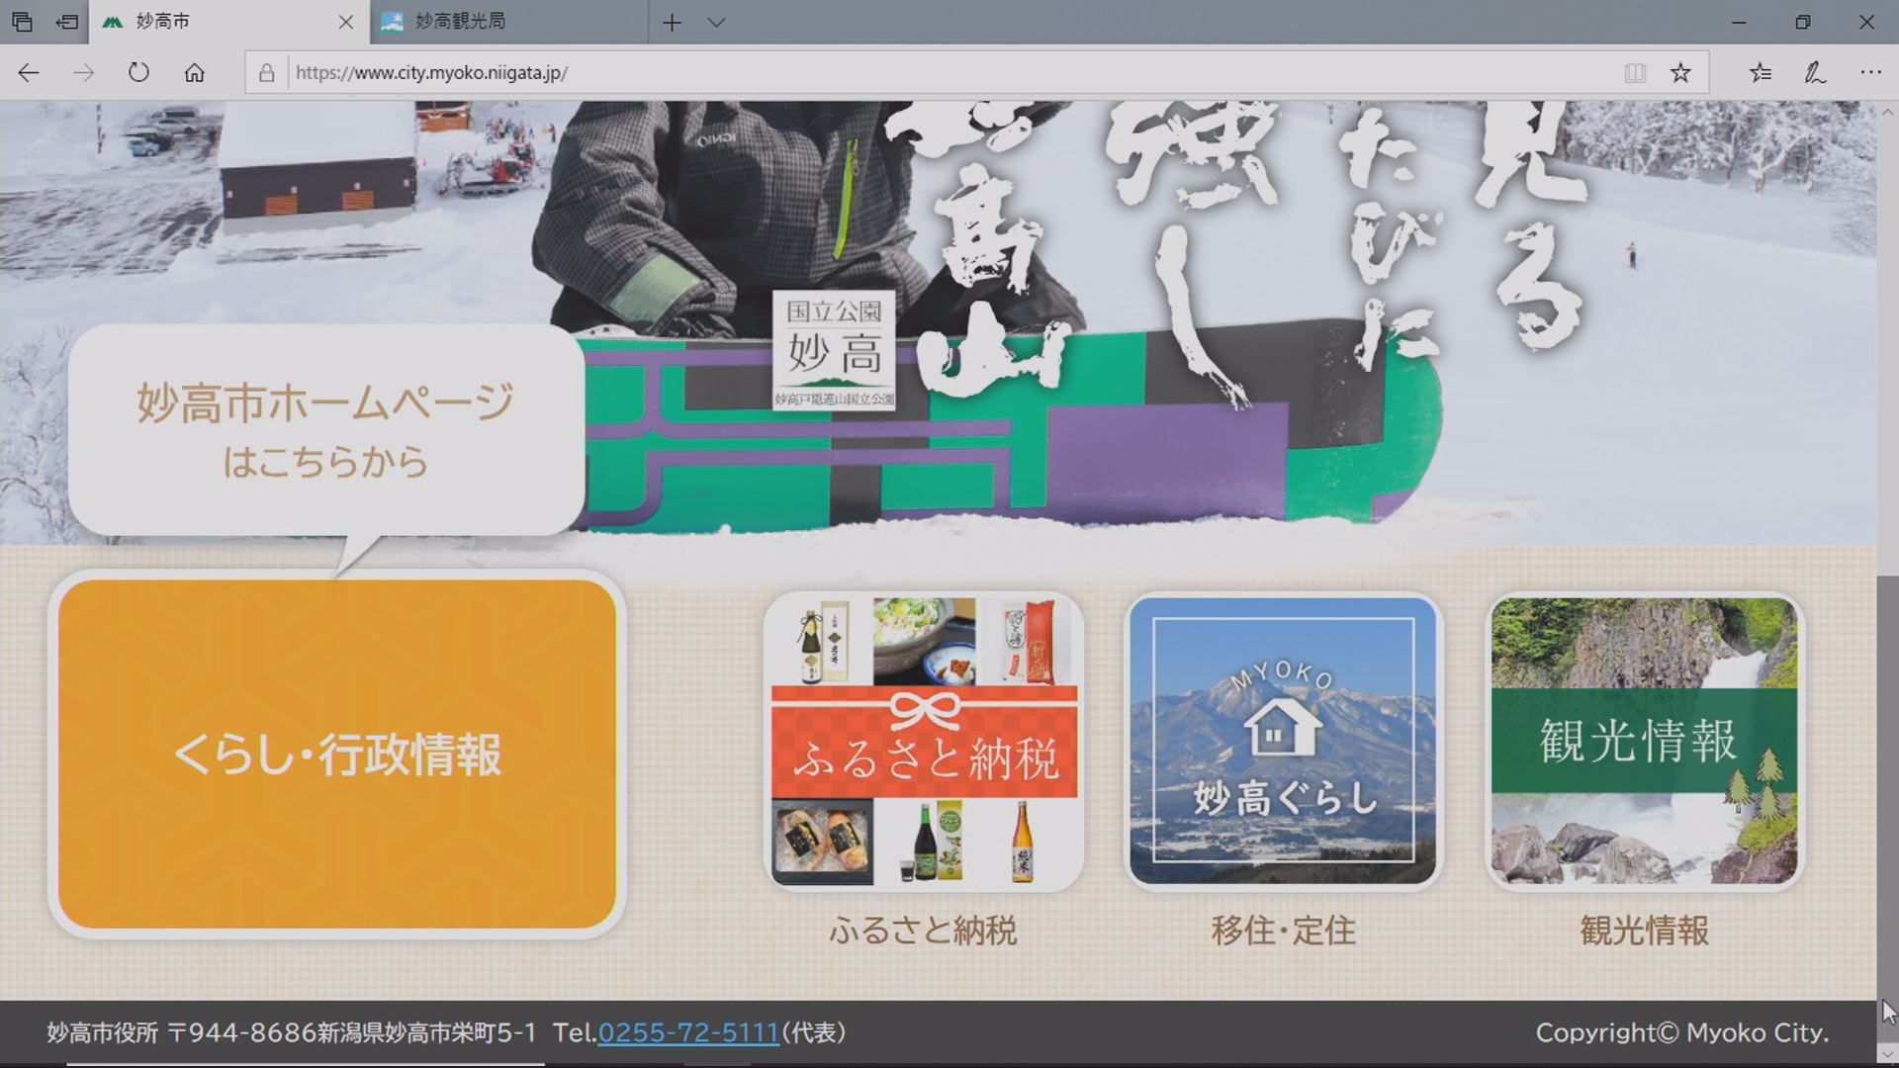Screen dimensions: 1899x1068
Task: Switch to the 妙高観光局 tab
Action: [509, 22]
